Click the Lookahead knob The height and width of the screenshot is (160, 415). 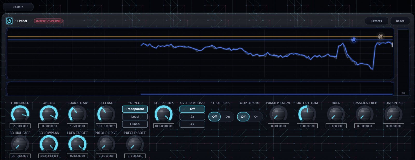click(x=77, y=114)
